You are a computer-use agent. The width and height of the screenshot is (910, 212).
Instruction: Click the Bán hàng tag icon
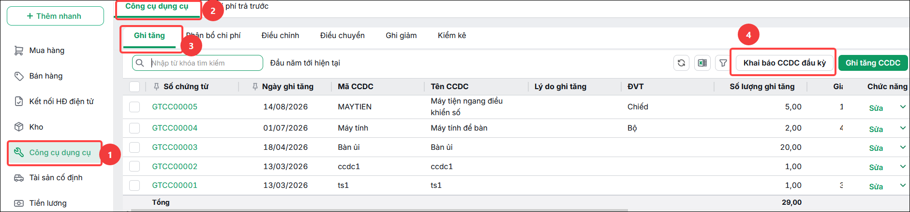pyautogui.click(x=19, y=76)
